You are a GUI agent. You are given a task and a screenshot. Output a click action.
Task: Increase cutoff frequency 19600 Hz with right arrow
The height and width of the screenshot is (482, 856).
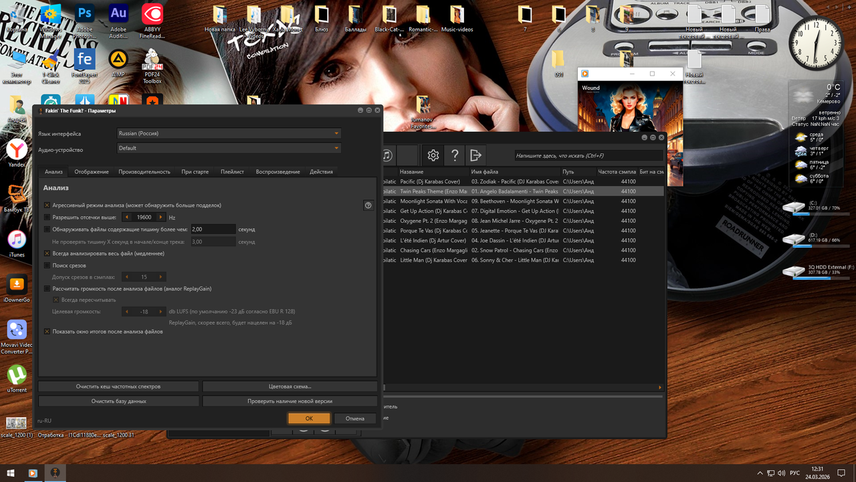(x=160, y=217)
